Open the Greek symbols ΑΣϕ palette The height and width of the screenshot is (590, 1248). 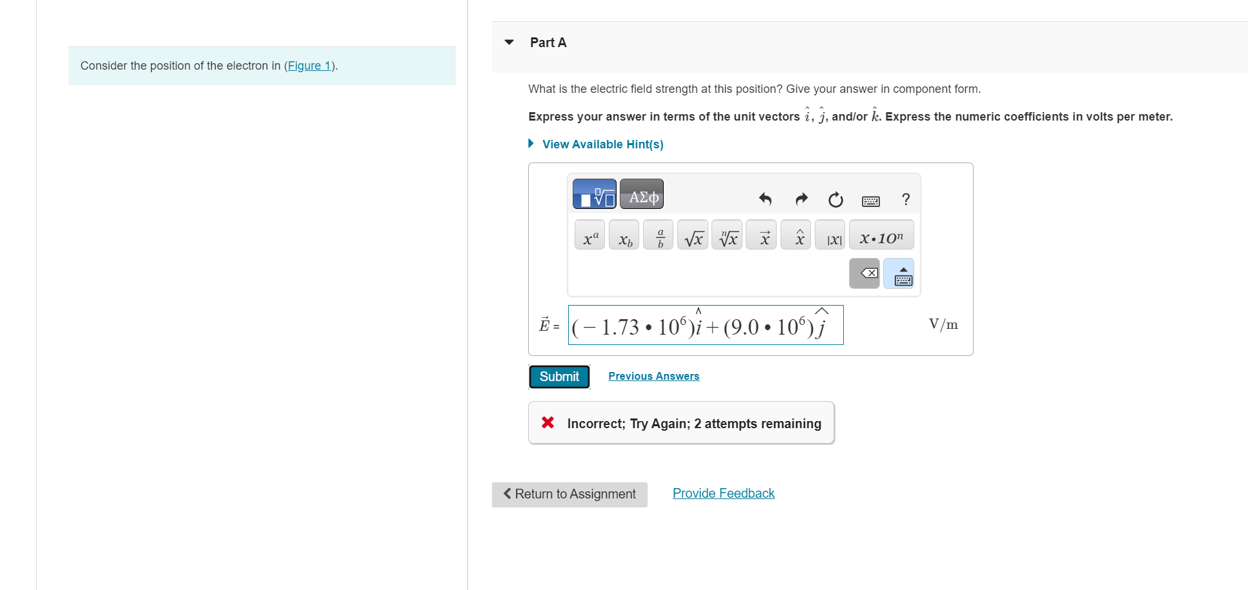(x=641, y=193)
